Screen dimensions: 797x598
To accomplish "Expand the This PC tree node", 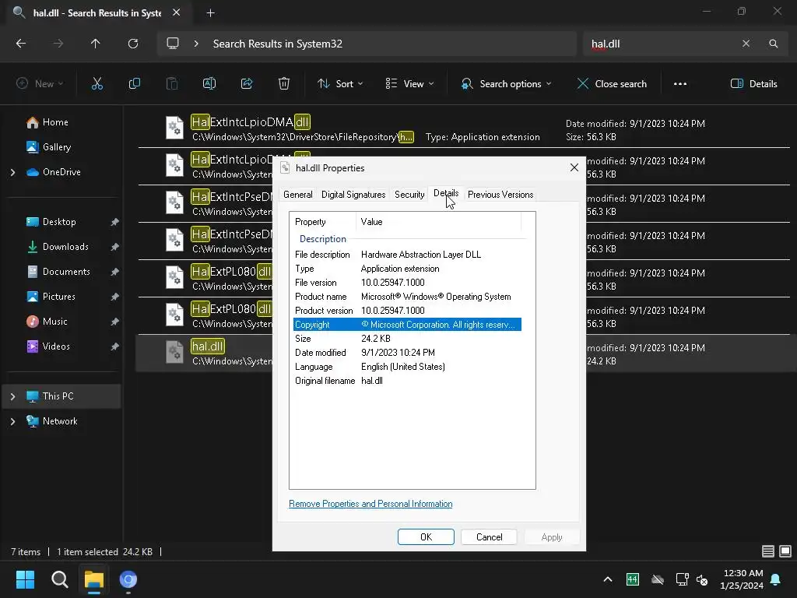I will click(x=12, y=396).
